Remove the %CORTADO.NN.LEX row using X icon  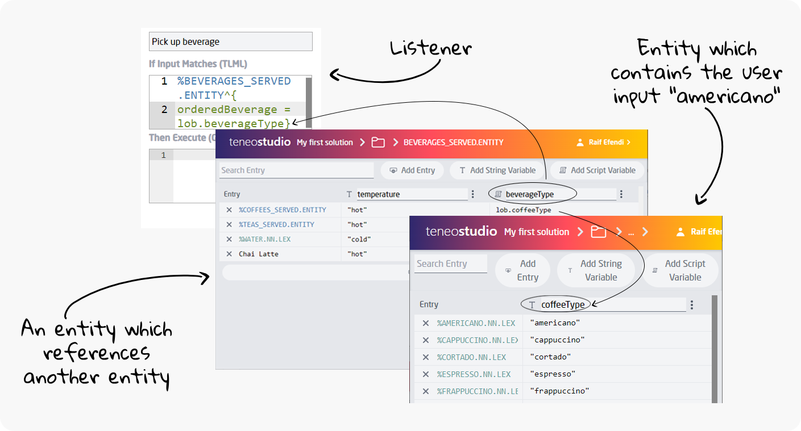coord(425,357)
